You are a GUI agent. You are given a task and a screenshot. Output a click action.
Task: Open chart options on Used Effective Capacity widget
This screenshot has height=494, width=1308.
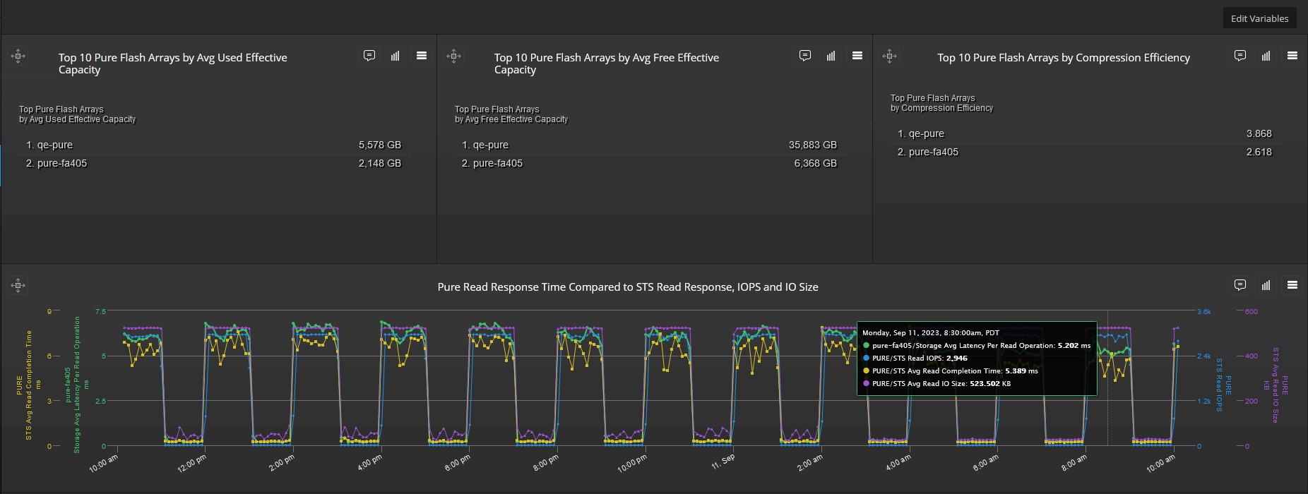[395, 56]
